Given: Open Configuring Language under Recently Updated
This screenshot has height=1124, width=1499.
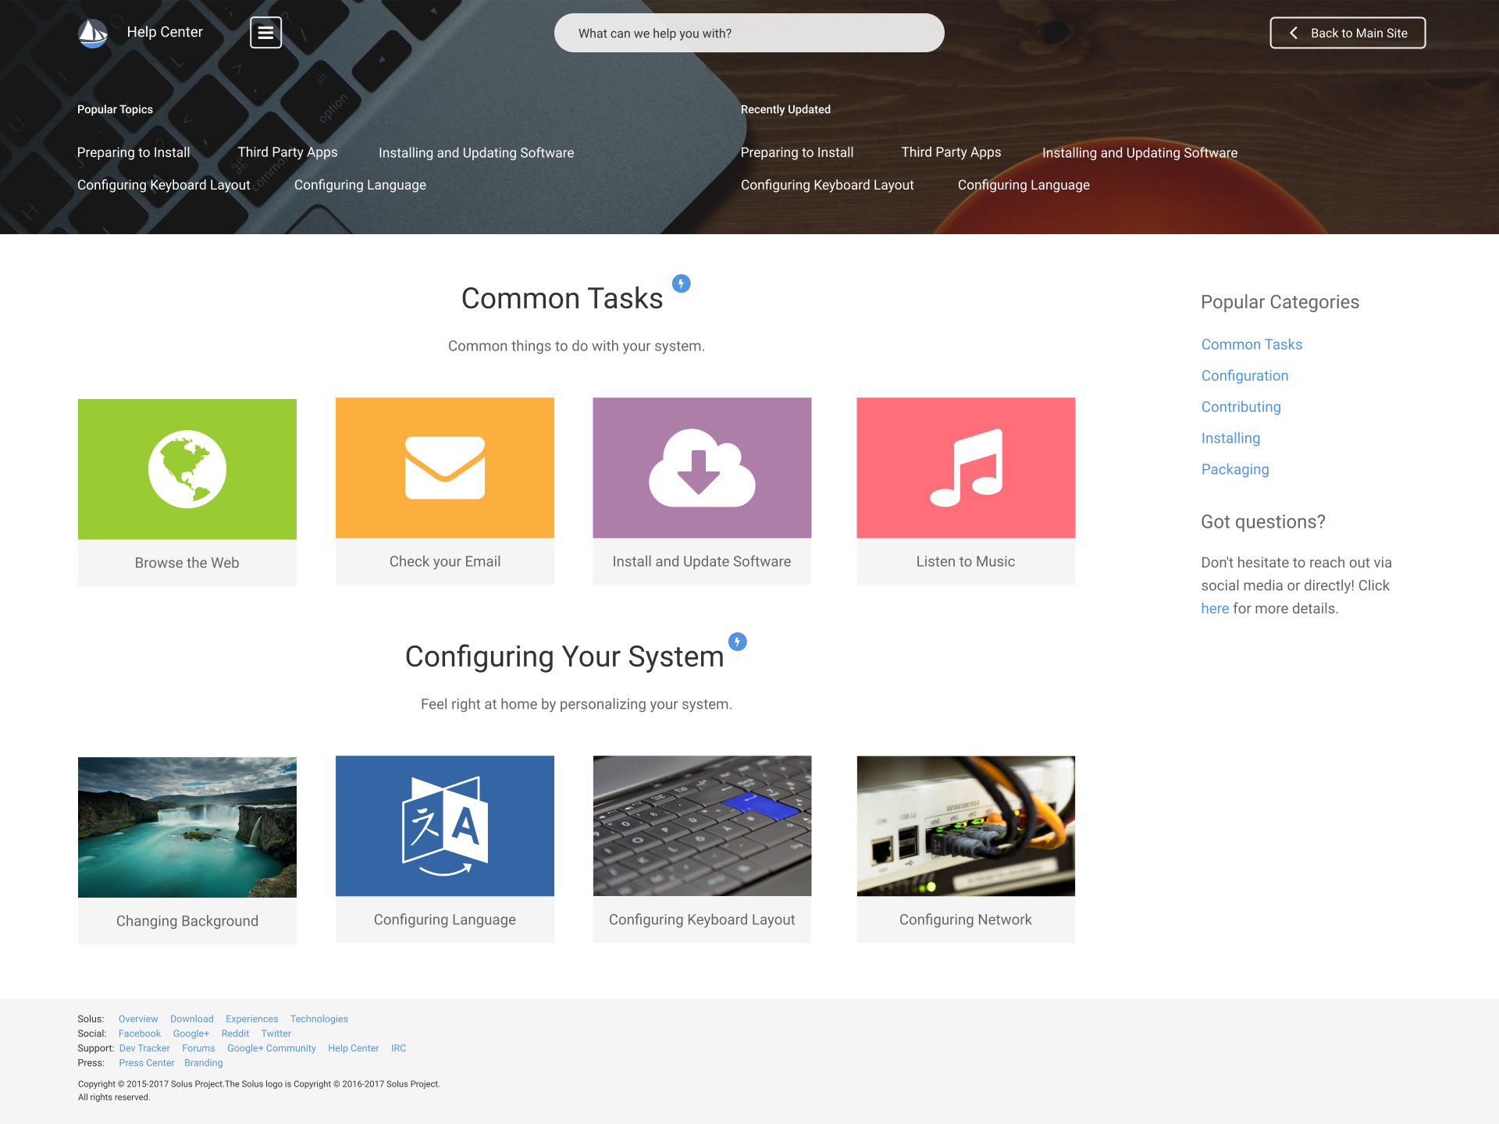Looking at the screenshot, I should pyautogui.click(x=1024, y=185).
